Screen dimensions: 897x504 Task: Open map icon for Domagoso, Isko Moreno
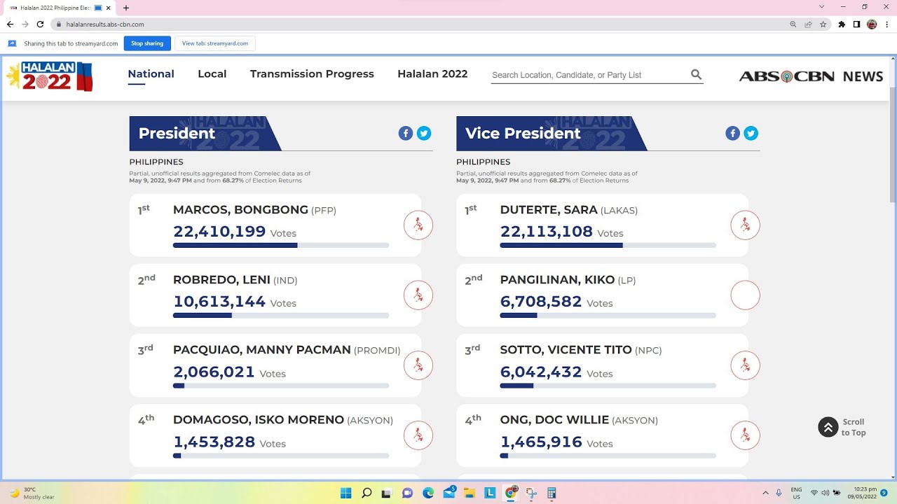(x=418, y=435)
